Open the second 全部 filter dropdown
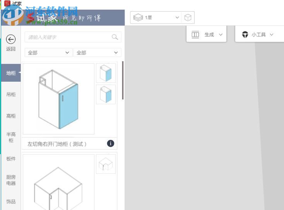 coord(97,52)
